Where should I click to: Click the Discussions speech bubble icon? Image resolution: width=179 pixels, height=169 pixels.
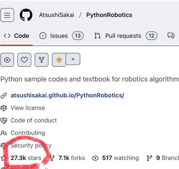(x=171, y=36)
